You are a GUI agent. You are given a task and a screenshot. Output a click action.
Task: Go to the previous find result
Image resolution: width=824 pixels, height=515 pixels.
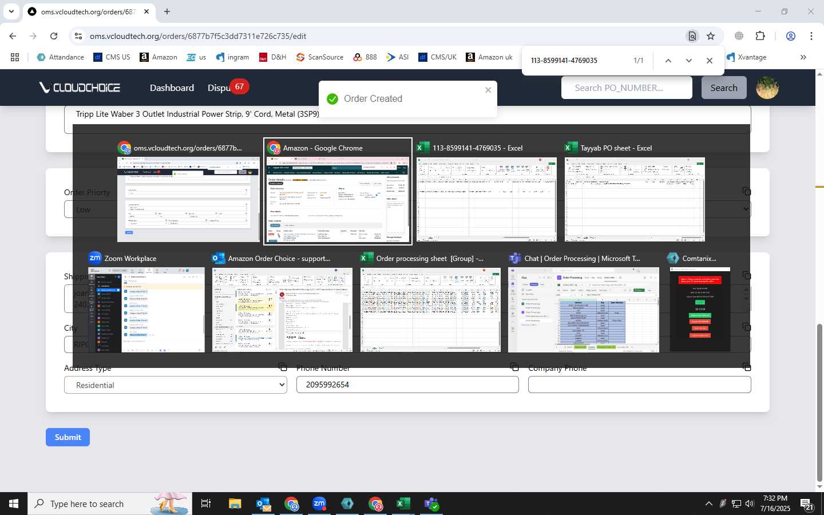point(668,61)
